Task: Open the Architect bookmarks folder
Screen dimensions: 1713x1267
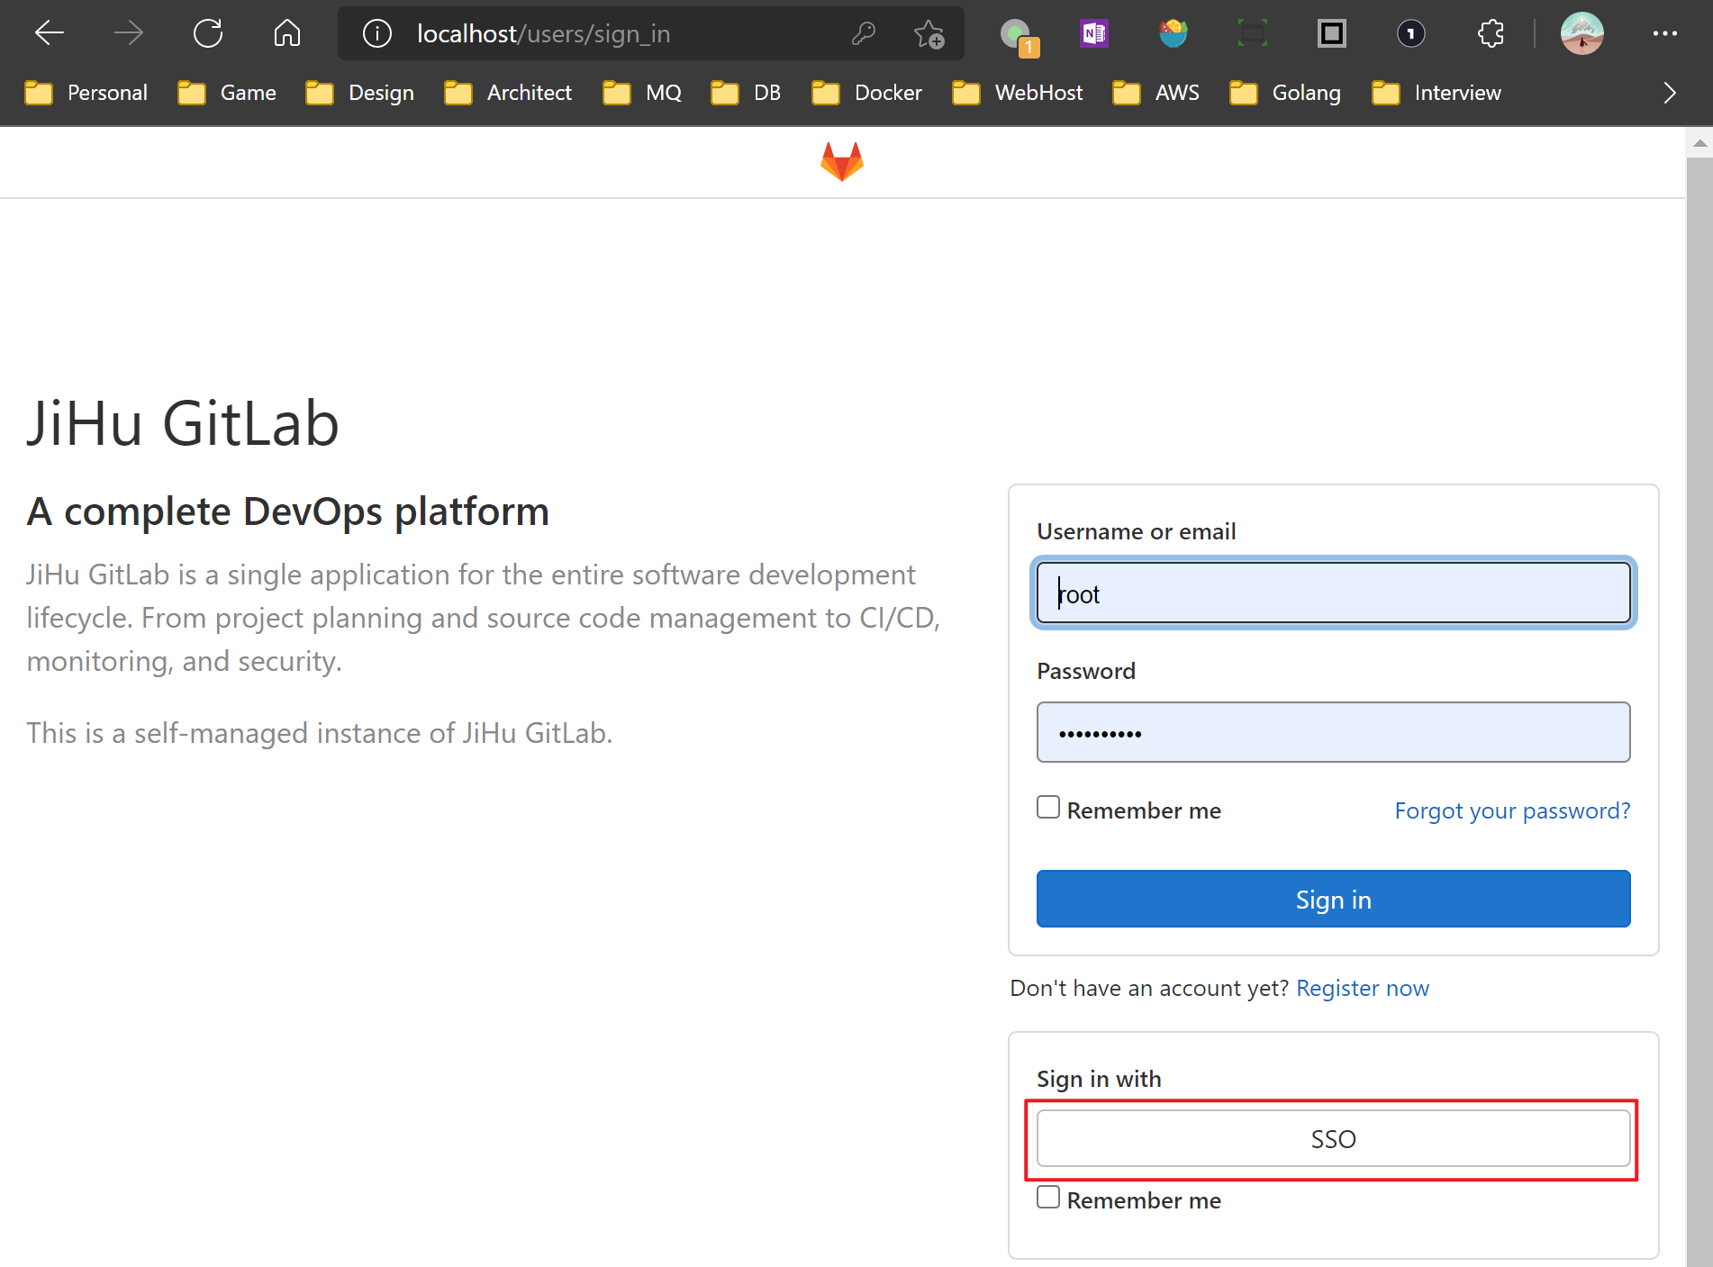Action: [509, 93]
